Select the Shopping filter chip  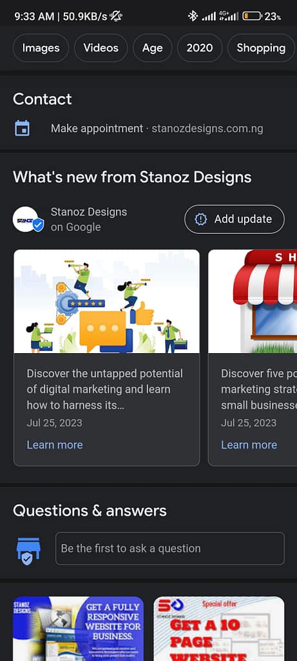261,48
